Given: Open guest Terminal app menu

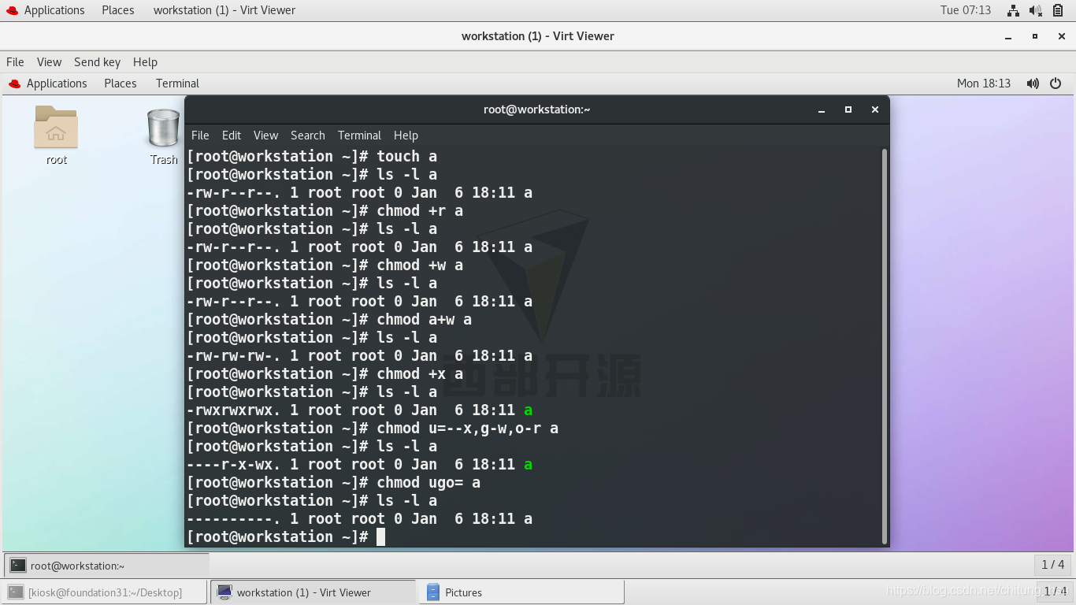Looking at the screenshot, I should pos(177,84).
